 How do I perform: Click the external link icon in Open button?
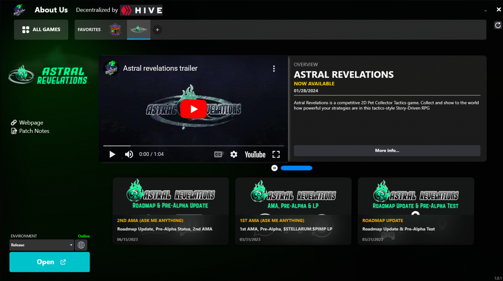point(63,262)
